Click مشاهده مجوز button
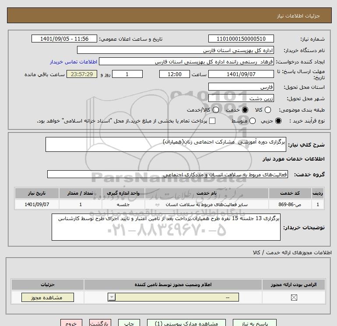 pos(48,298)
